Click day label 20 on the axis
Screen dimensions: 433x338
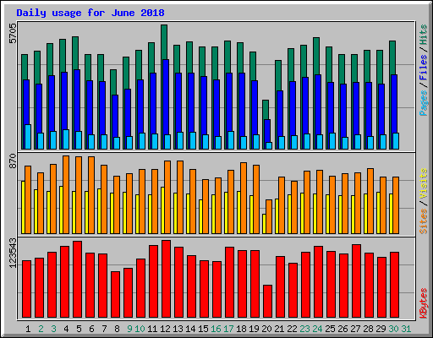[266, 329]
